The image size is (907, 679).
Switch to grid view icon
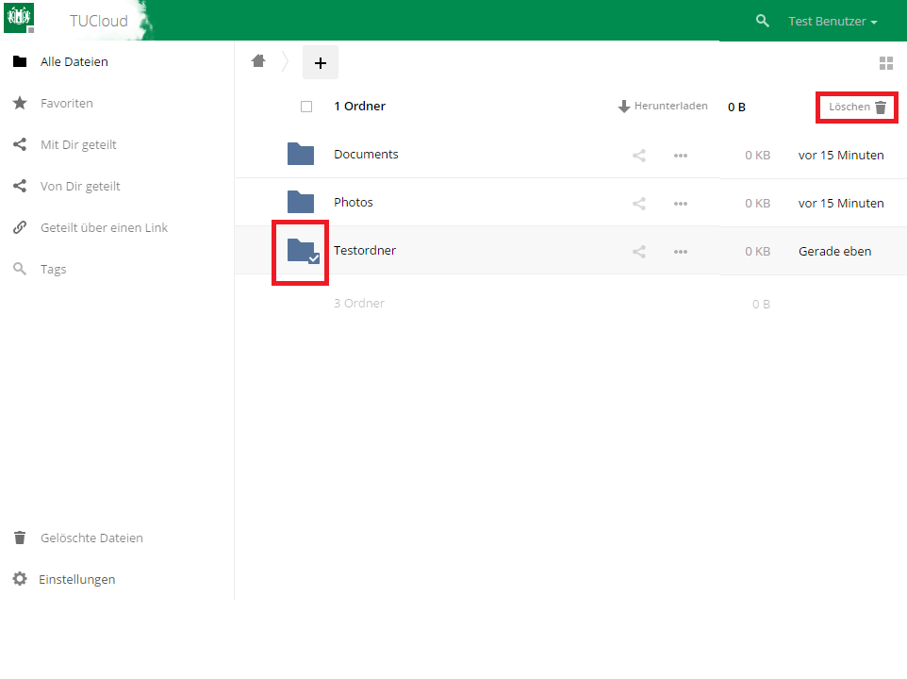tap(885, 63)
